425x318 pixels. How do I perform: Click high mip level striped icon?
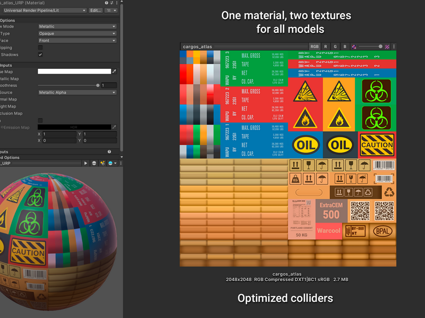(387, 47)
